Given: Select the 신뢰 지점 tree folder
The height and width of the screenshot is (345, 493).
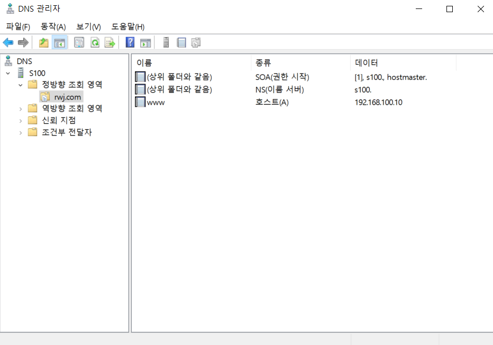Looking at the screenshot, I should click(59, 121).
